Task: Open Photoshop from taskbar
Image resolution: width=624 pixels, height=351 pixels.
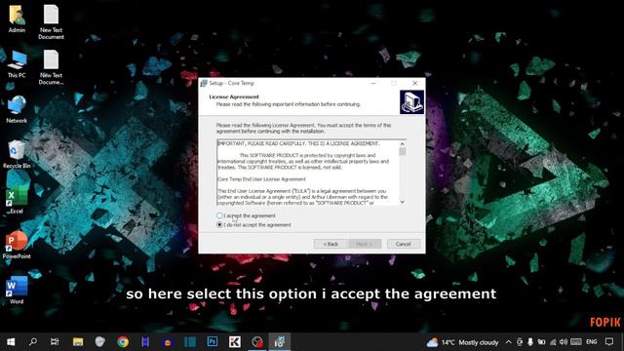Action: [x=213, y=342]
